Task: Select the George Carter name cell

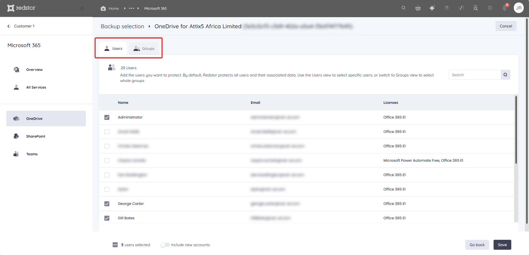Action: point(131,204)
